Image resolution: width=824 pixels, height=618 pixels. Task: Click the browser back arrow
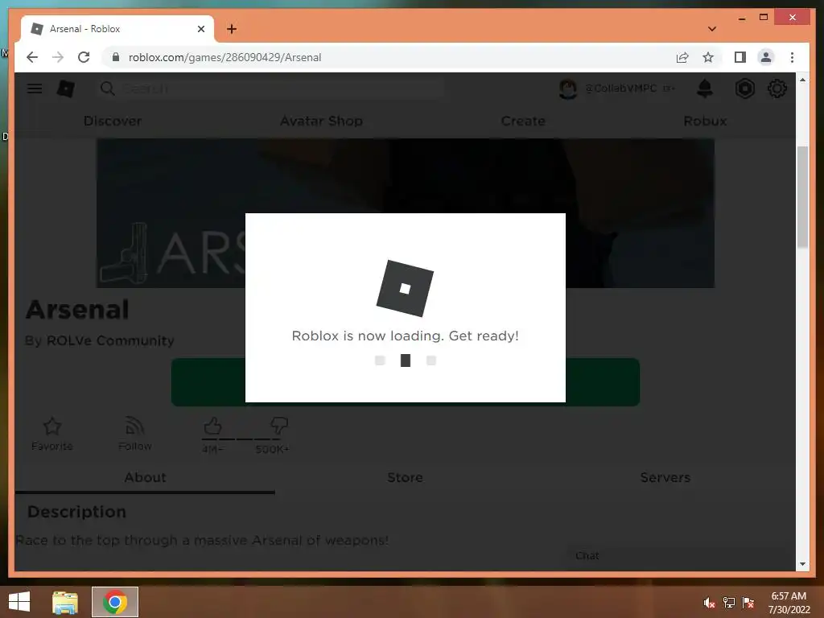point(32,57)
